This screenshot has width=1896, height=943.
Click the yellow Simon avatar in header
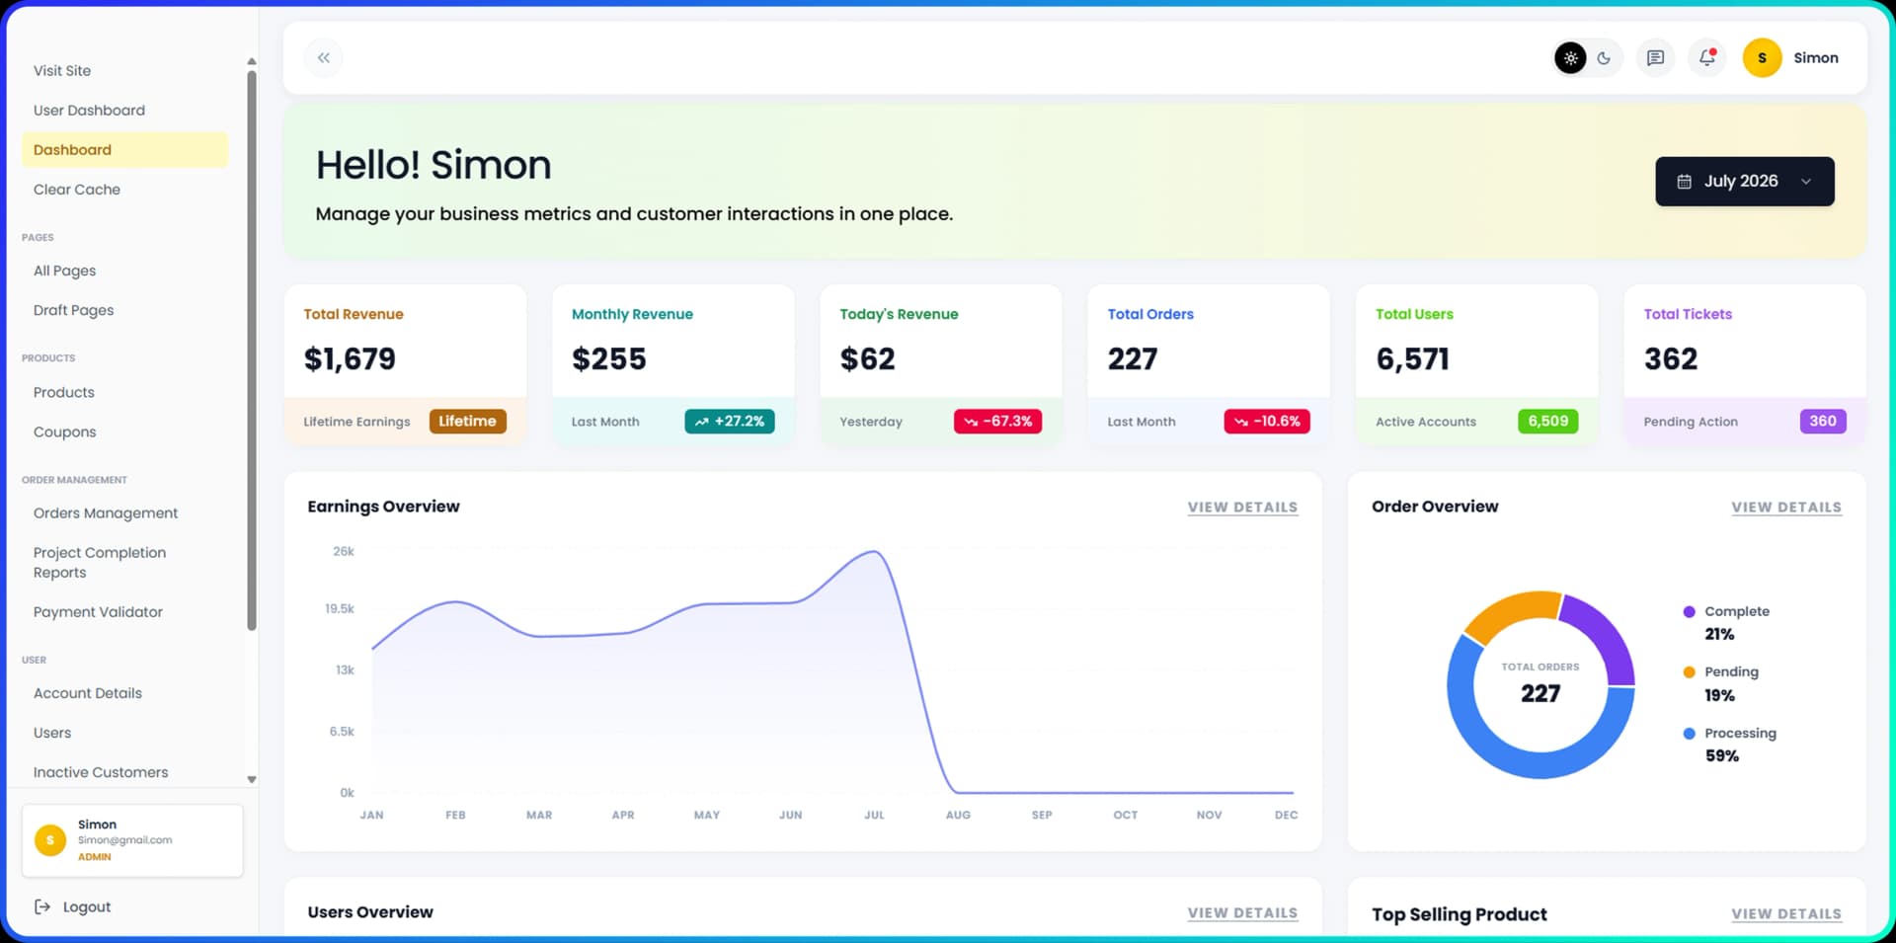pos(1762,58)
